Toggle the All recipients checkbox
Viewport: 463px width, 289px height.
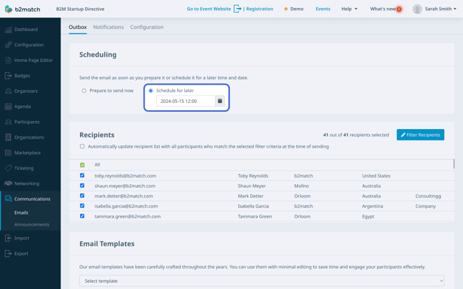(x=82, y=165)
